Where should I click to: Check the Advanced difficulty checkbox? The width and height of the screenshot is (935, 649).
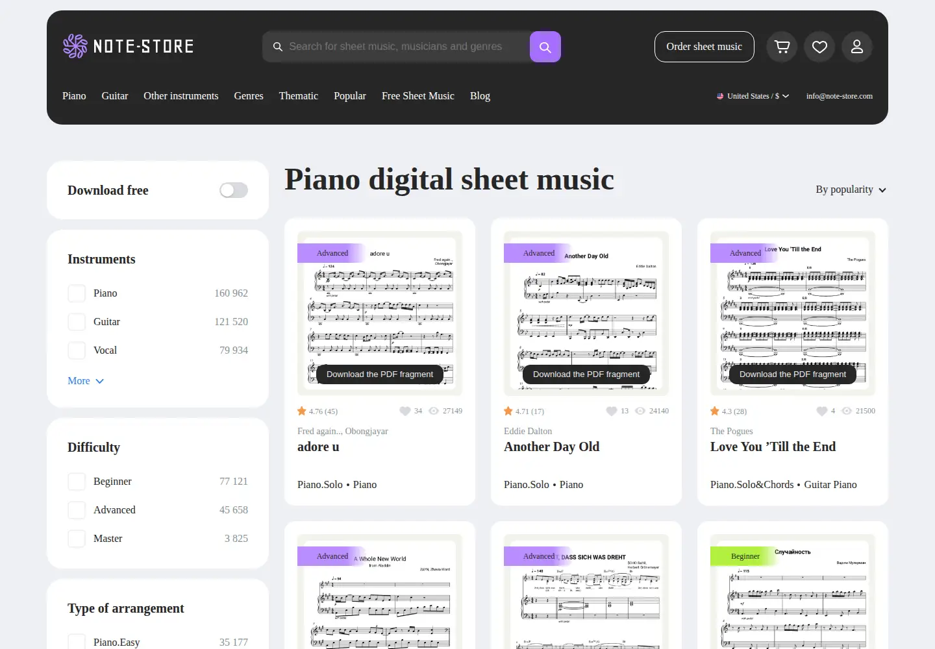coord(77,510)
